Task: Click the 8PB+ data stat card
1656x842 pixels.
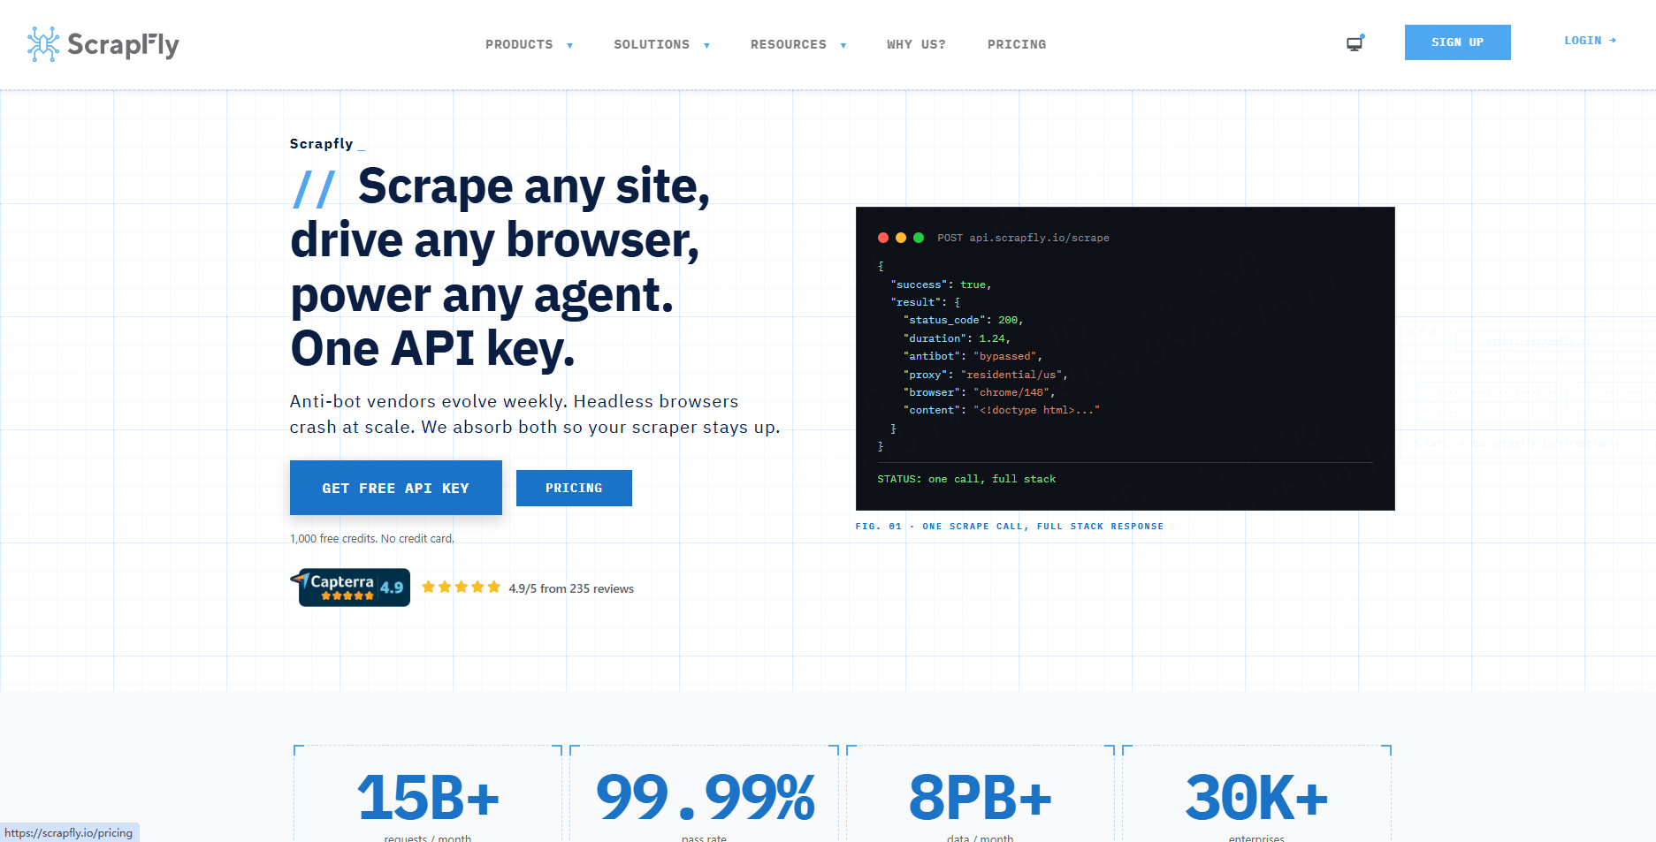Action: 981,793
